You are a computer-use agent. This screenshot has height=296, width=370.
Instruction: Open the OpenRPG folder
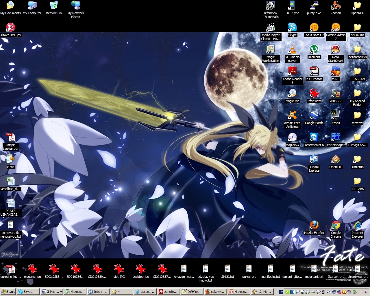[x=357, y=8]
